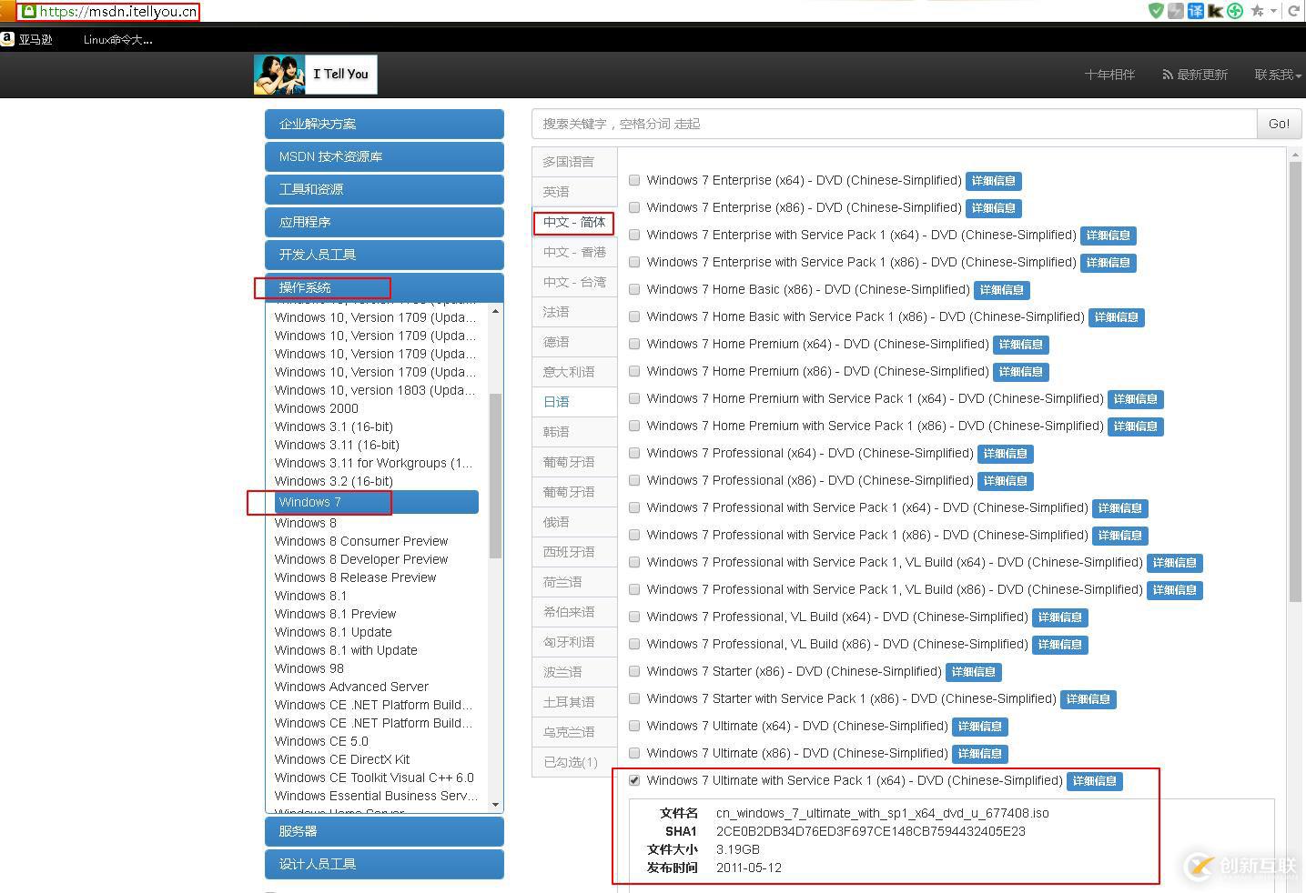Click the green padlock in the address bar
The height and width of the screenshot is (893, 1306).
(28, 12)
